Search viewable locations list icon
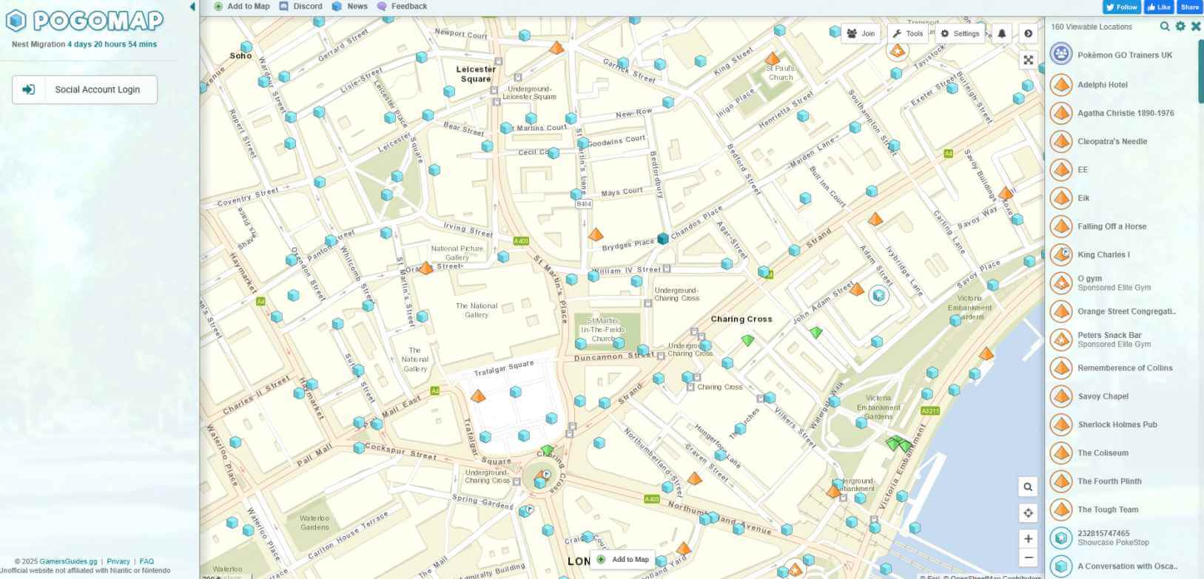Viewport: 1204px width, 579px height. click(1165, 27)
